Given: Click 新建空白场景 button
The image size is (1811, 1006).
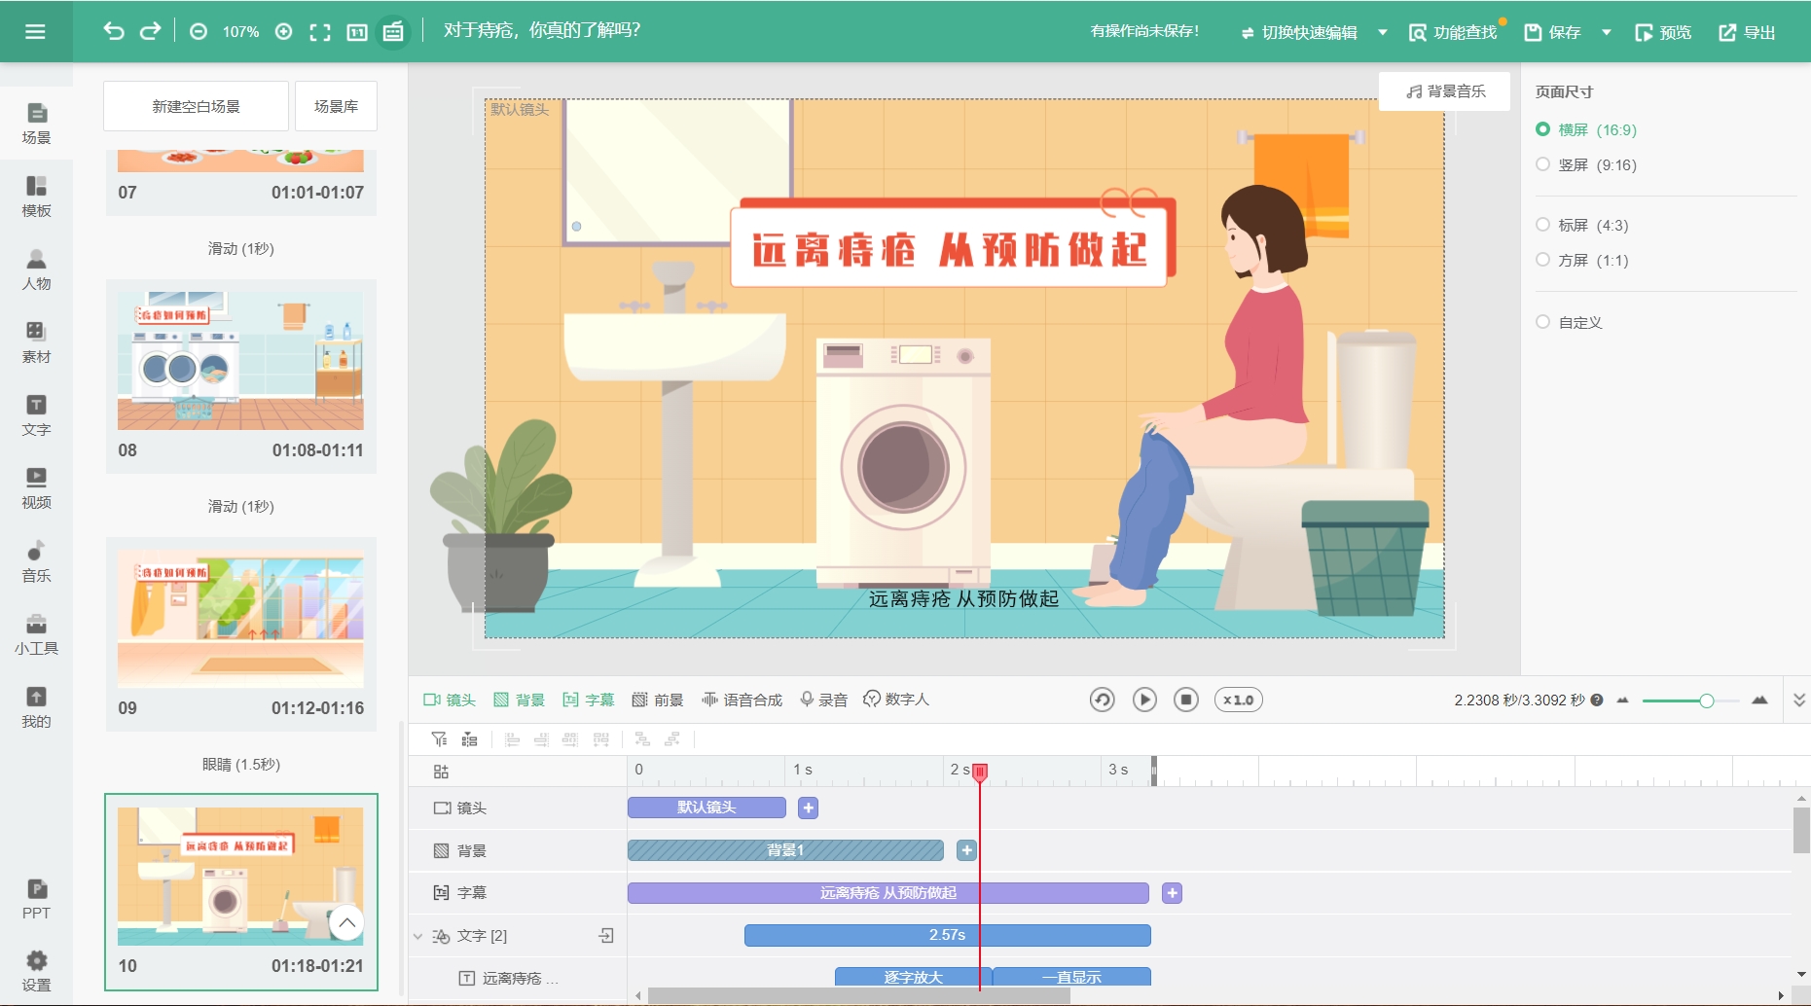Looking at the screenshot, I should (x=196, y=106).
